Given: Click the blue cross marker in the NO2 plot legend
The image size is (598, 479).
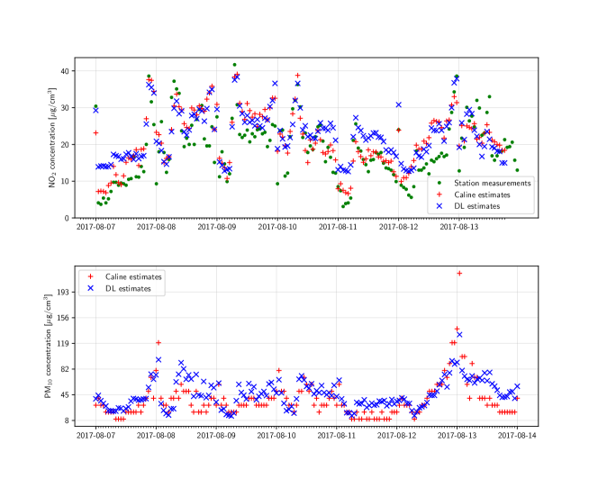Looking at the screenshot, I should tap(439, 206).
